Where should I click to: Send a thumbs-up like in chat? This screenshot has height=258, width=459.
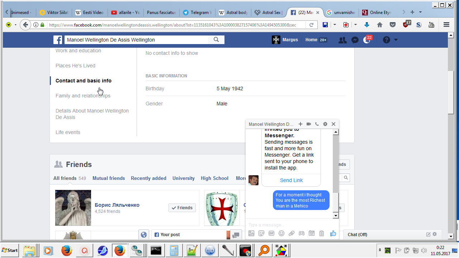tap(333, 233)
